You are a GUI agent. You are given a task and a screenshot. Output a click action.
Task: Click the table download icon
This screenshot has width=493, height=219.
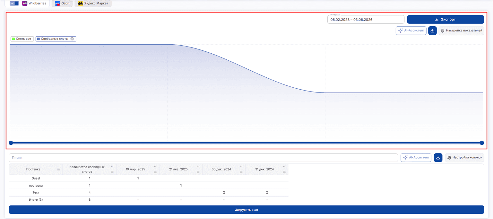pos(438,158)
